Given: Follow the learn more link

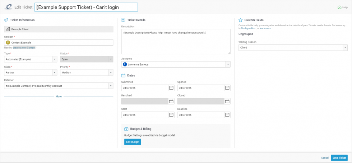Looking at the screenshot, I should point(265,28).
